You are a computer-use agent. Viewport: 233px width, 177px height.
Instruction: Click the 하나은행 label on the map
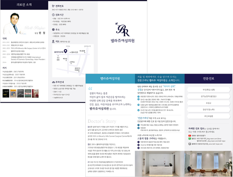pyautogui.click(x=82, y=51)
